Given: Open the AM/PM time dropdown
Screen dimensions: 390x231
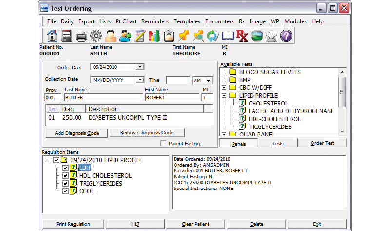Looking at the screenshot, I should pyautogui.click(x=209, y=80).
